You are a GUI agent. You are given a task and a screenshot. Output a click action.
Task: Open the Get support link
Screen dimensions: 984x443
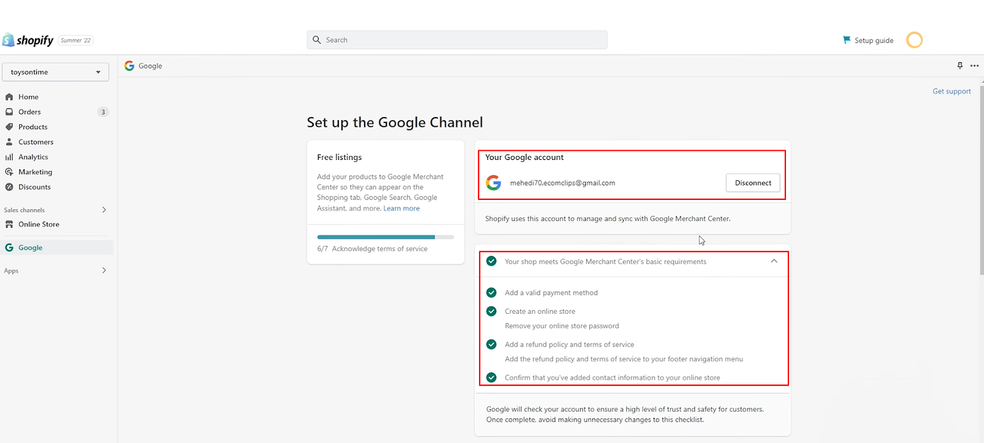(x=951, y=91)
